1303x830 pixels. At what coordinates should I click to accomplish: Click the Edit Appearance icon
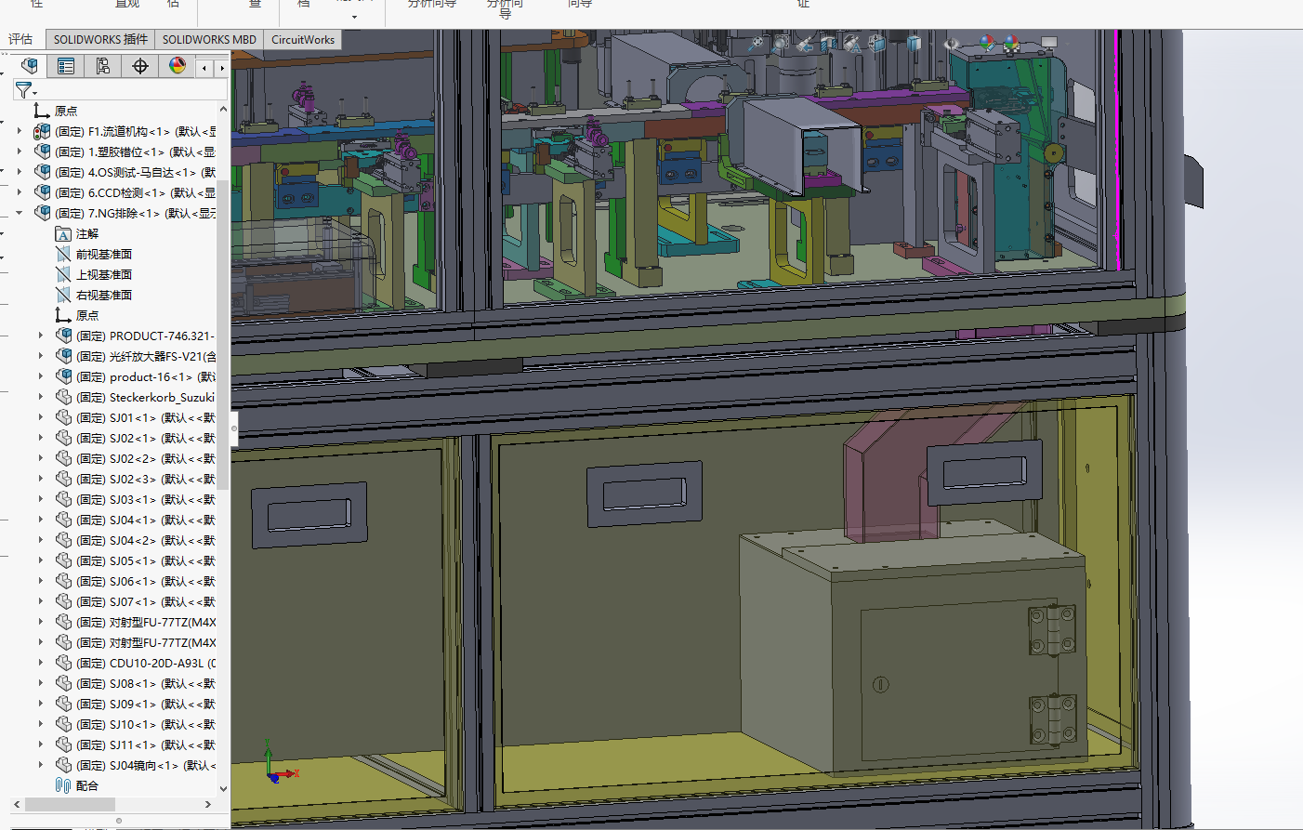[x=987, y=43]
